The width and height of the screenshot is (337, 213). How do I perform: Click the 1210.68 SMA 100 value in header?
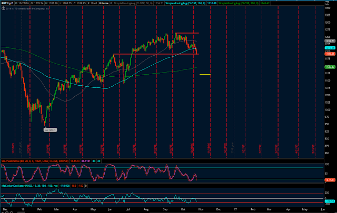tap(212, 4)
